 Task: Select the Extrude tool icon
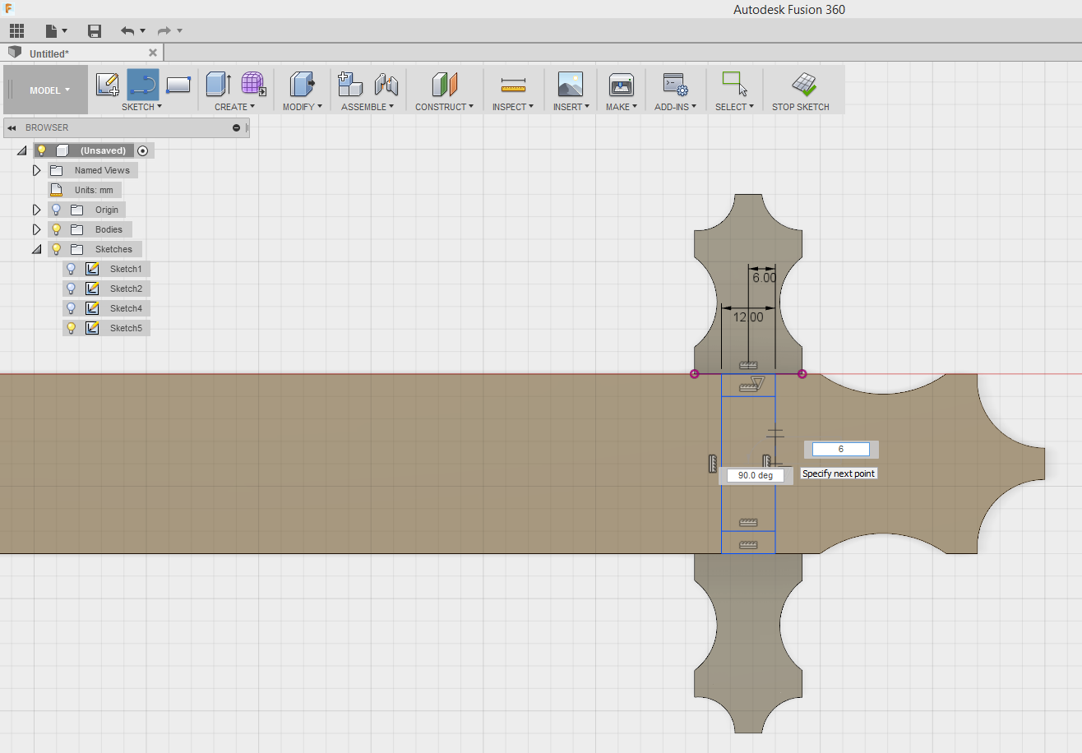[x=218, y=84]
